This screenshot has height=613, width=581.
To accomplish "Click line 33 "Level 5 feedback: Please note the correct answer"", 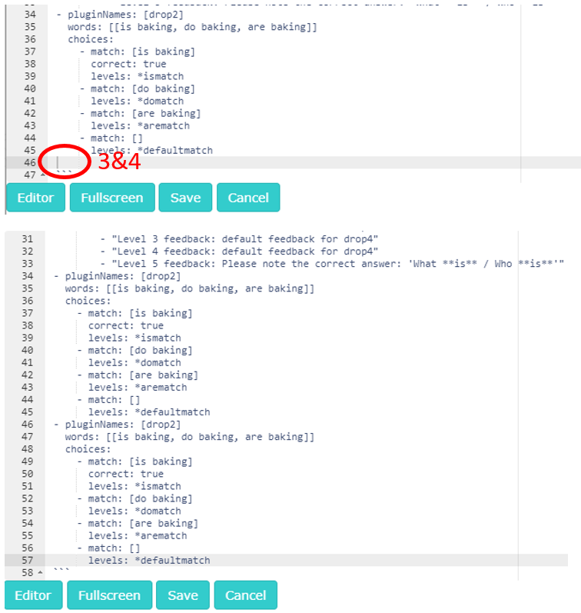I will click(x=332, y=264).
